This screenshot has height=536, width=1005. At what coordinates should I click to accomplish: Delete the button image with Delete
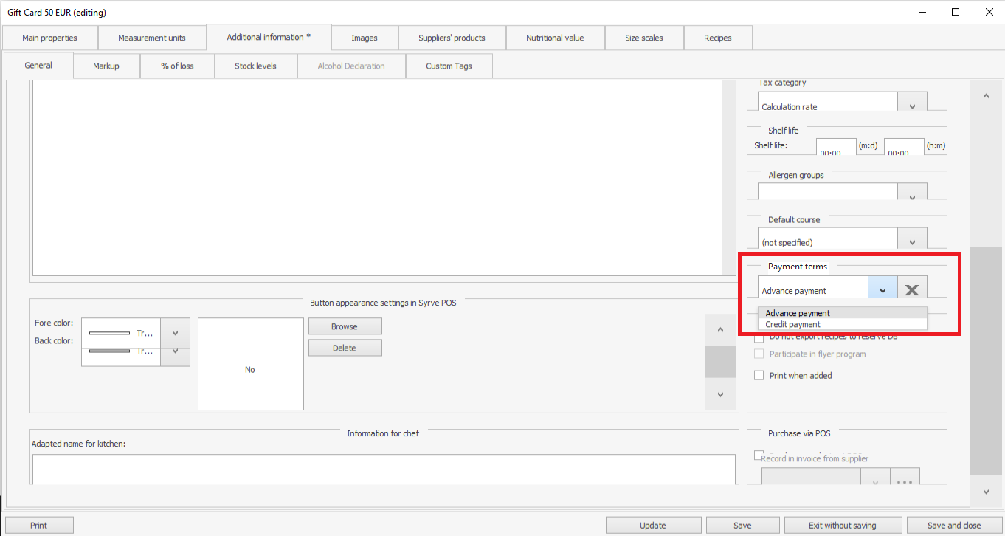pyautogui.click(x=345, y=348)
